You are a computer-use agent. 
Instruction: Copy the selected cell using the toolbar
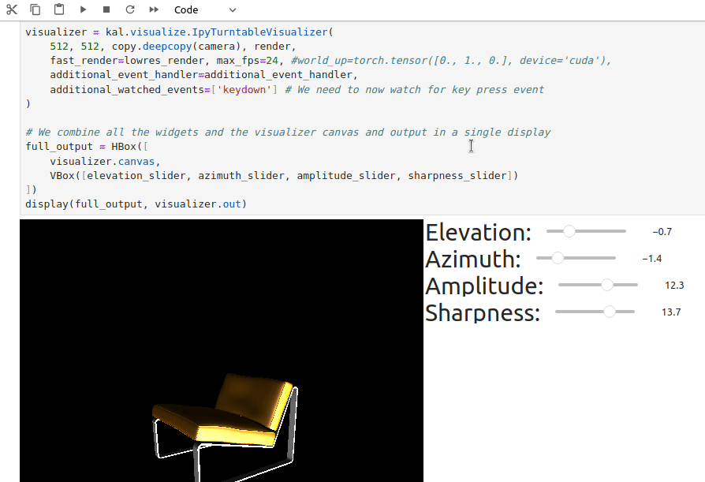(x=35, y=9)
